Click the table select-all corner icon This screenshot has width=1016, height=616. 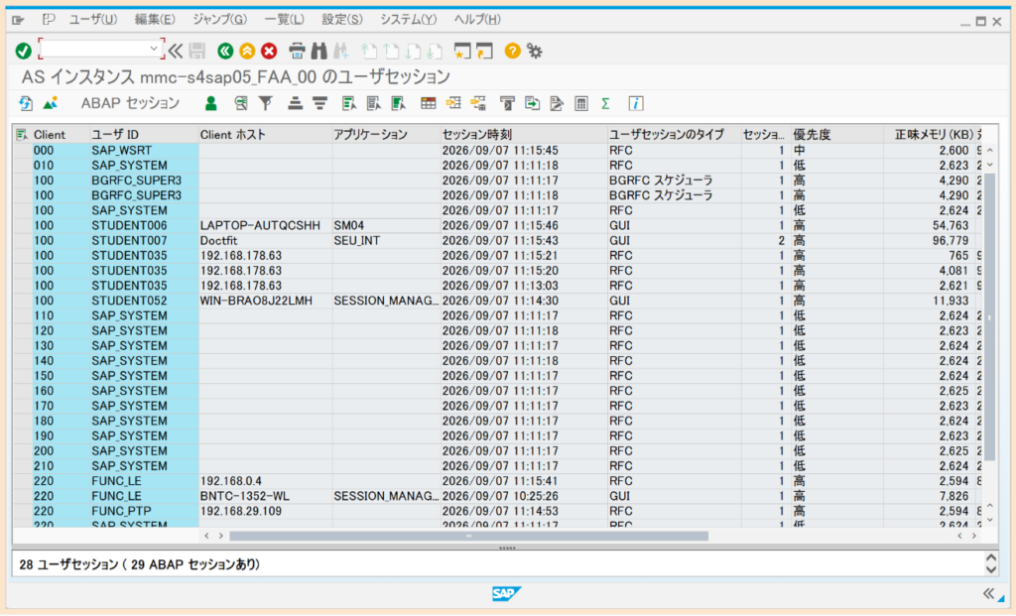22,134
